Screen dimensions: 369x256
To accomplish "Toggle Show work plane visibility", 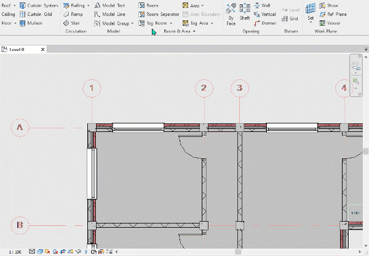I will click(329, 6).
